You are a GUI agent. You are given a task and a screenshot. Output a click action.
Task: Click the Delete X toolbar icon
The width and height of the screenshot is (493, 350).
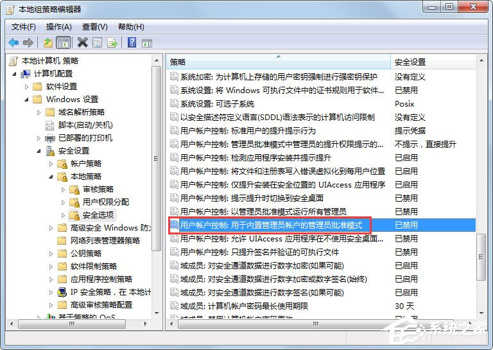click(x=82, y=42)
